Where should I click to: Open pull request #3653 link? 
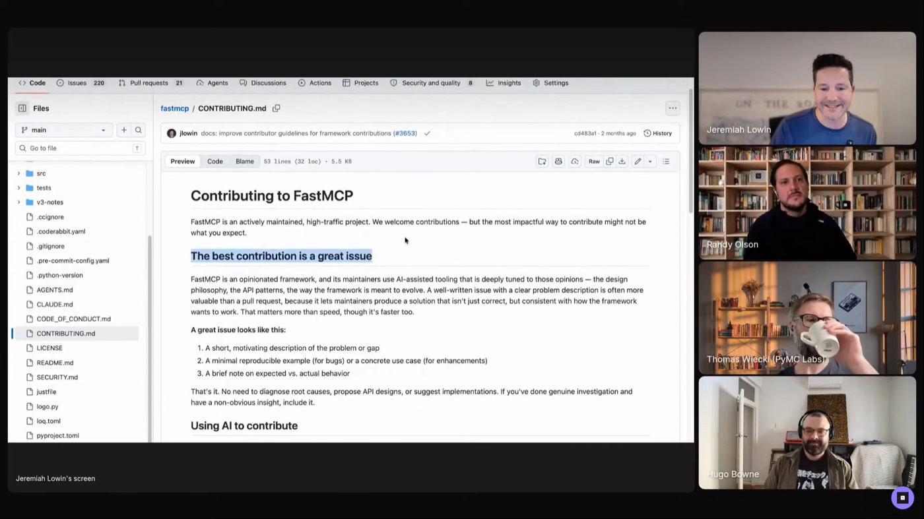tap(405, 133)
